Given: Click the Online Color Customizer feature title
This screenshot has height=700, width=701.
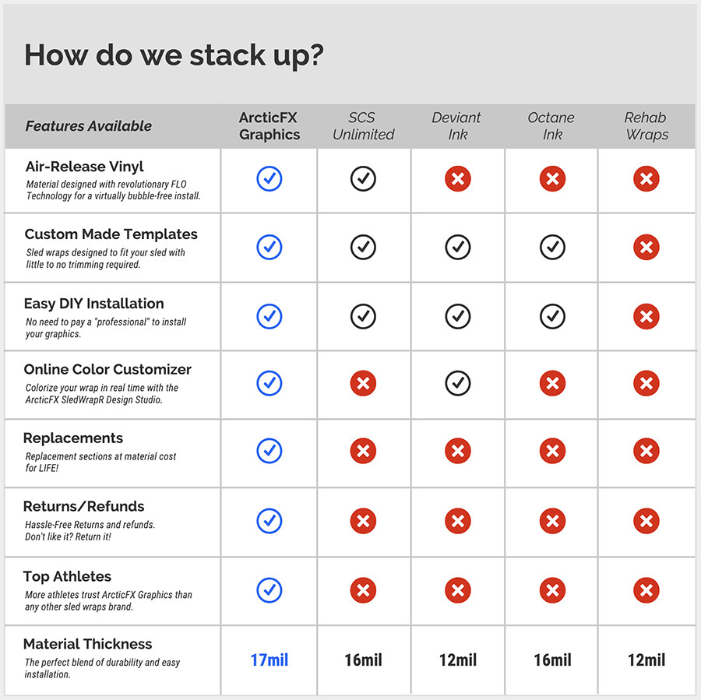Looking at the screenshot, I should tap(107, 370).
